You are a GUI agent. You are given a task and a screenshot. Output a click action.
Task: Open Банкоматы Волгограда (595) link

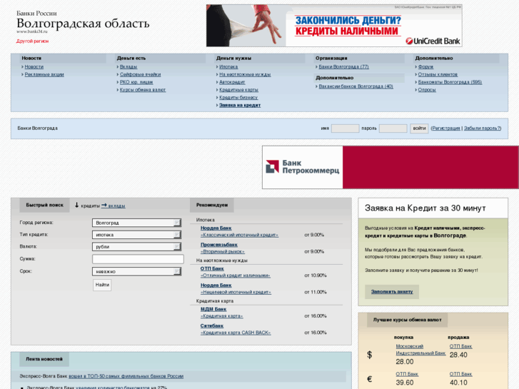pyautogui.click(x=450, y=82)
